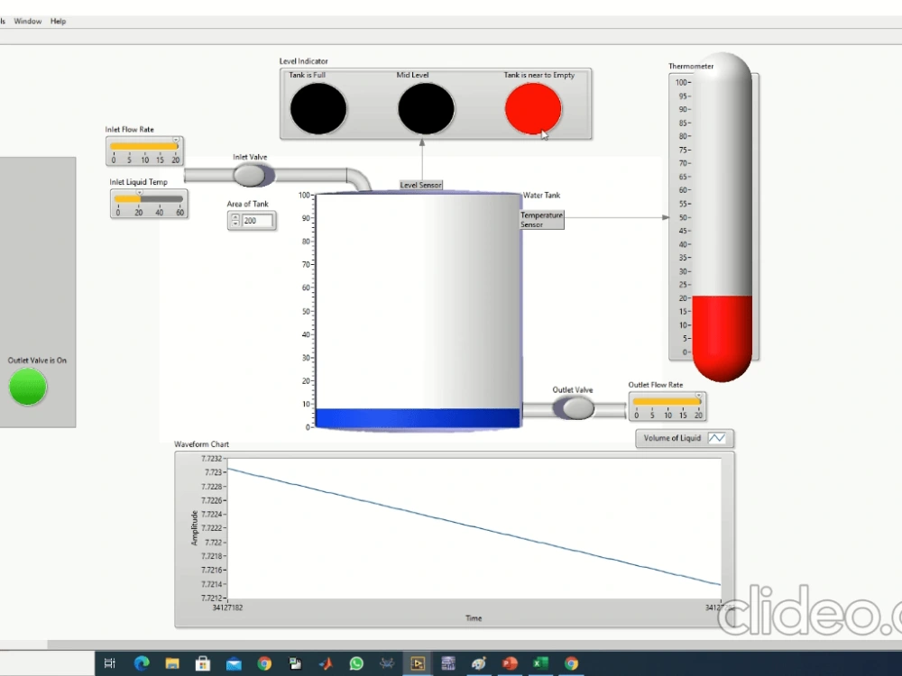This screenshot has height=676, width=902.
Task: Turn off the Outlet Valve is On green LED
Action: tap(27, 388)
